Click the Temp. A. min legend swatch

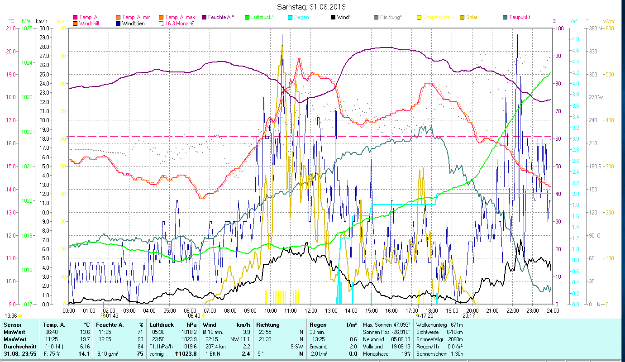(x=119, y=18)
